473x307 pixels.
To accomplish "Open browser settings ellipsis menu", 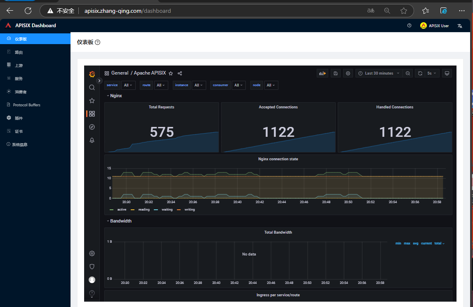I will [x=461, y=11].
